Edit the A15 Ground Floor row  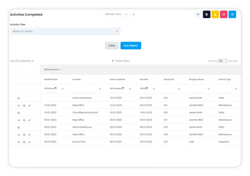pos(29,142)
